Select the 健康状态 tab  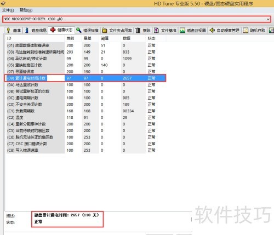[61, 30]
